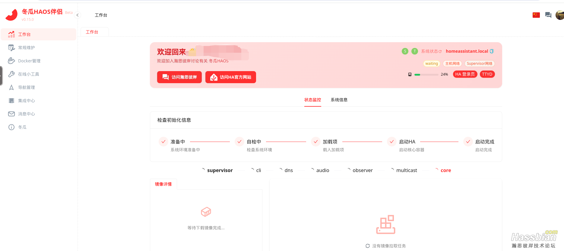This screenshot has width=564, height=251.
Task: Click the v0.15.0 version label
Action: pos(28,20)
